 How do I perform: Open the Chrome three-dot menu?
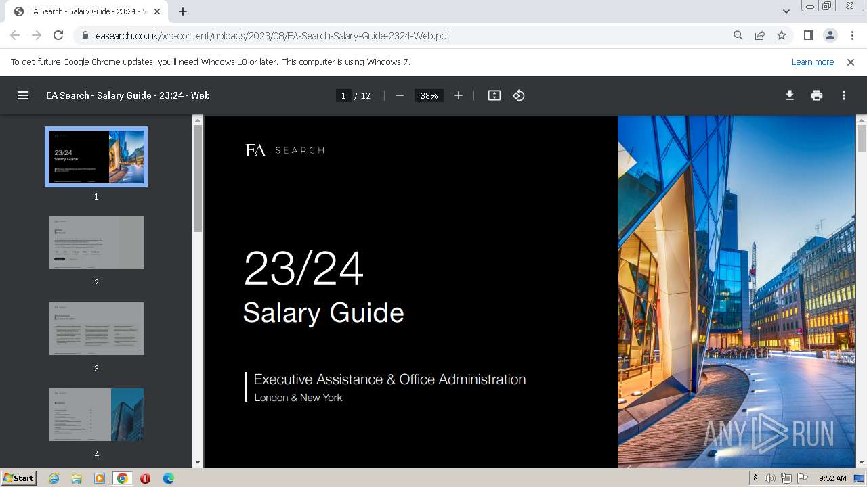852,35
